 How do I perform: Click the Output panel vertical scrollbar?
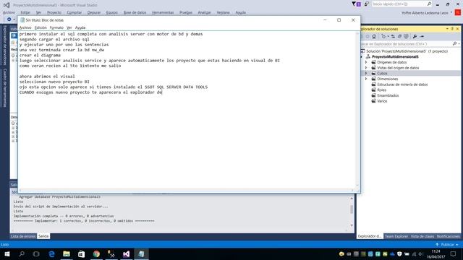352,211
